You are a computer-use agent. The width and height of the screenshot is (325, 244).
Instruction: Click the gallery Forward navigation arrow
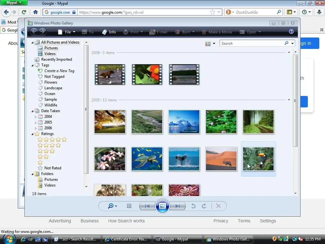tap(42, 31)
